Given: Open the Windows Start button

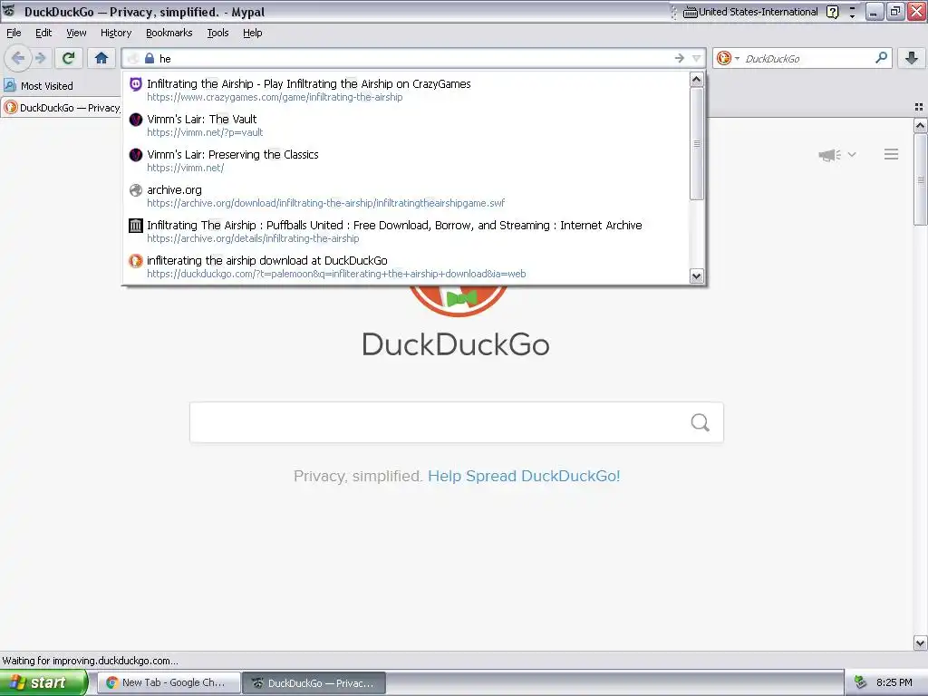Looking at the screenshot, I should click(x=43, y=682).
